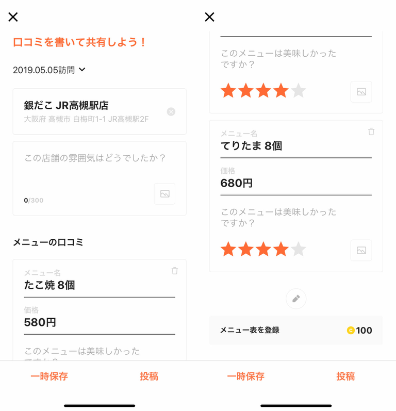Clear the 銀だこ JR高槻駅店 shop selection
The height and width of the screenshot is (411, 396).
tap(171, 112)
